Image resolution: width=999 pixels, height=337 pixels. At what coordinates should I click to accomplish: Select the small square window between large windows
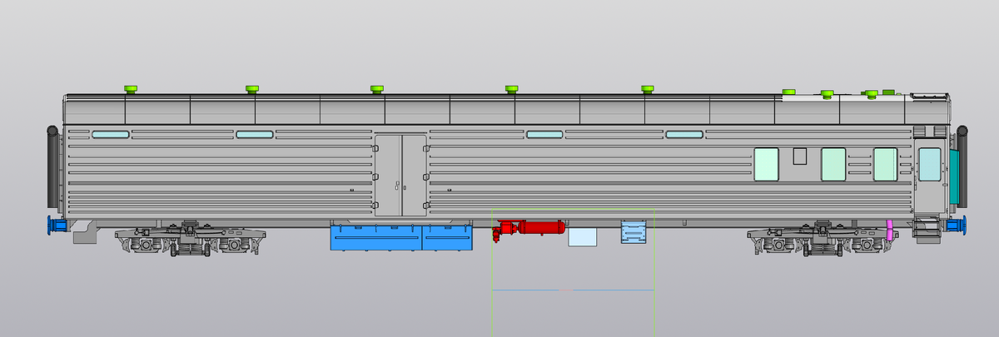point(800,156)
